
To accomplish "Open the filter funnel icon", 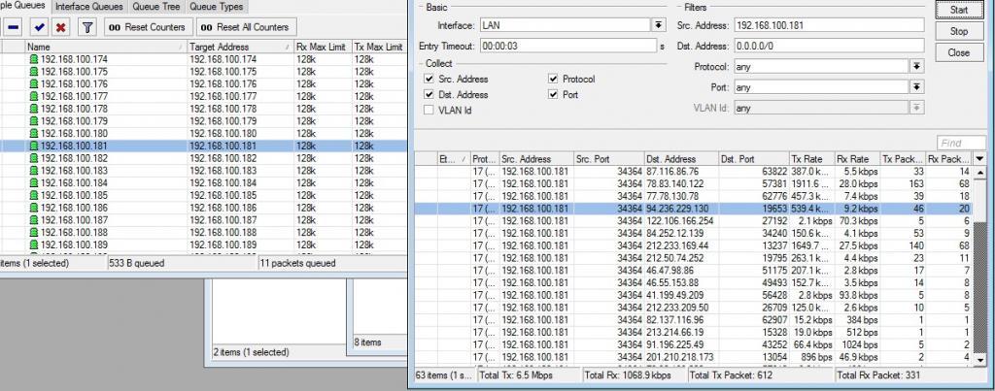I will coord(86,27).
